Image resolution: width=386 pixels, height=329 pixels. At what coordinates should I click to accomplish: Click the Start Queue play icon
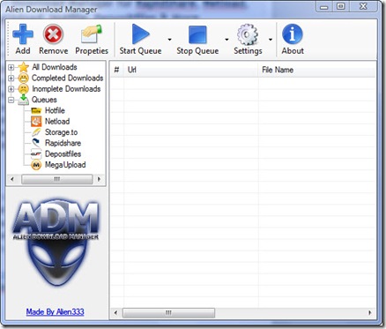(141, 34)
